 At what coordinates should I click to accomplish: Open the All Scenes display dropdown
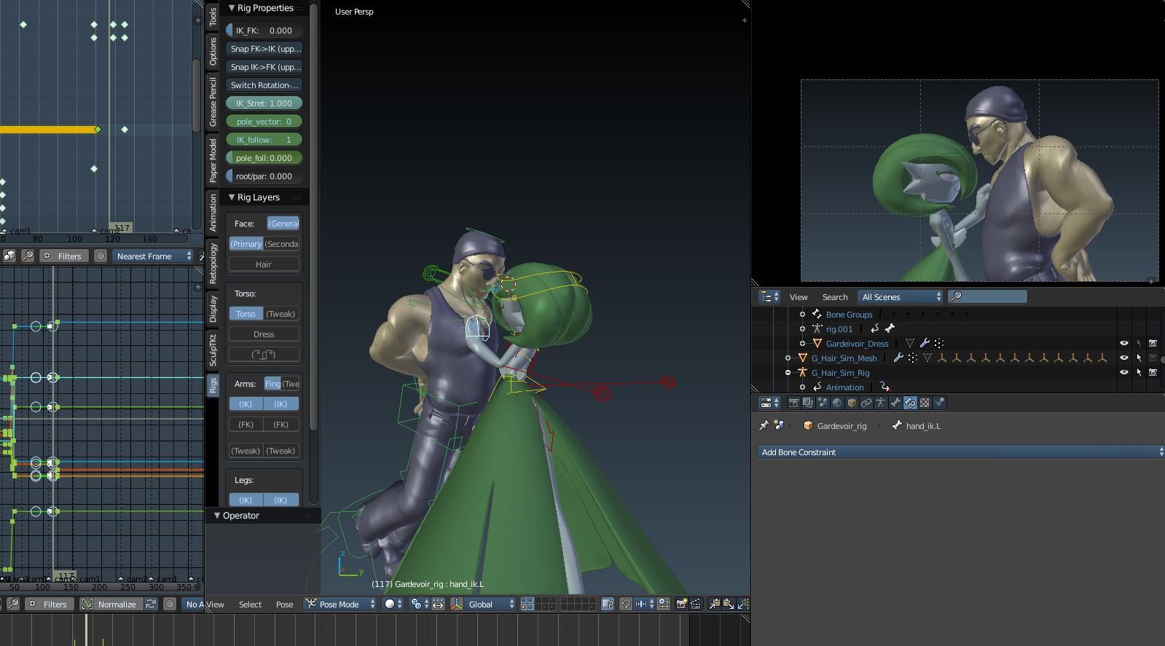click(x=900, y=296)
